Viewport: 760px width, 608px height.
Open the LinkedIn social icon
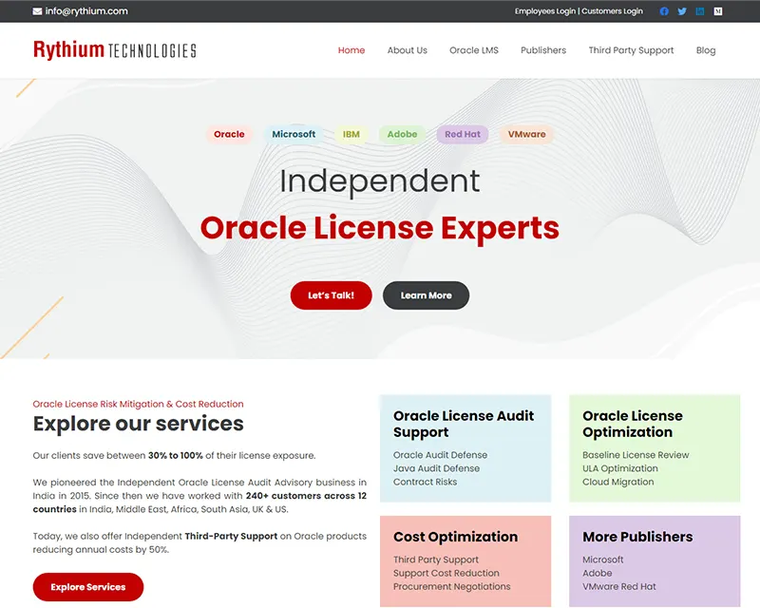pos(700,11)
